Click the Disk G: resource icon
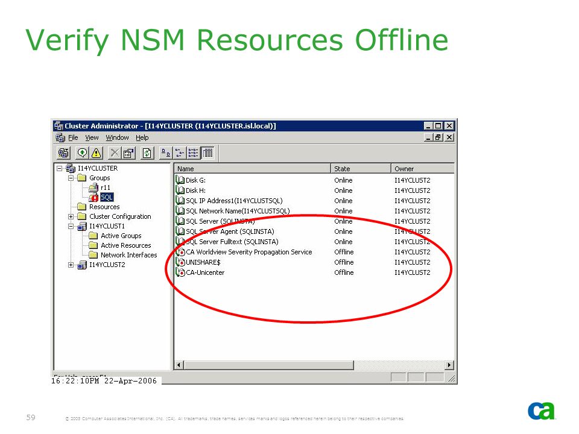Screen dimensions: 579x434 180,180
